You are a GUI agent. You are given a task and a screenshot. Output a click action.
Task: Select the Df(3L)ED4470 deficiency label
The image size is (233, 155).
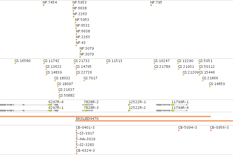click(87, 119)
